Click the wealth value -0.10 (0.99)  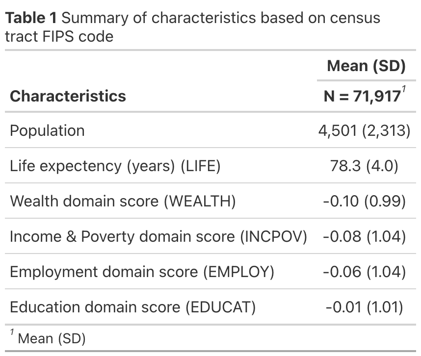coord(365,201)
